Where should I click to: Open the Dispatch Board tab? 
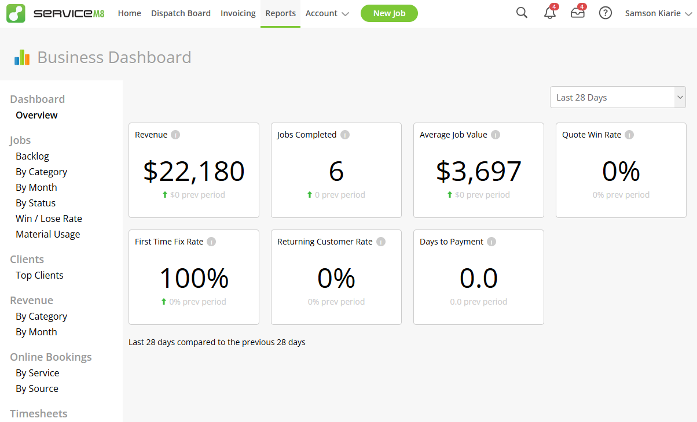tap(181, 13)
